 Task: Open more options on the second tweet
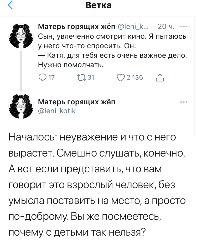[x=184, y=102]
